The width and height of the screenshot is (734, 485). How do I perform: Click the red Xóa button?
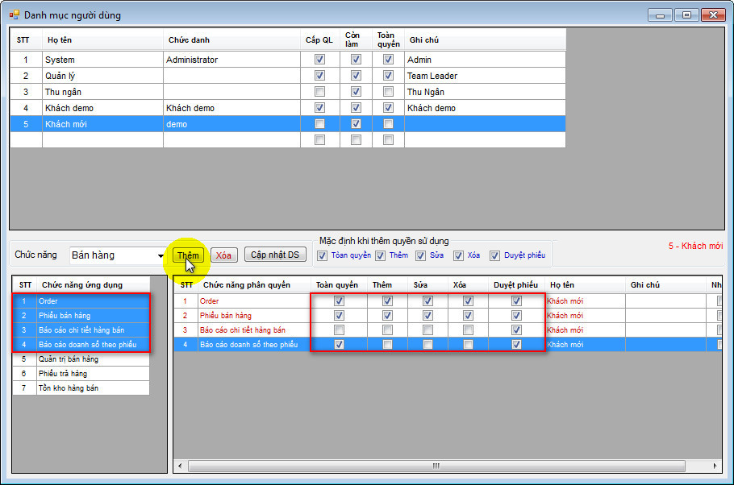(x=223, y=255)
